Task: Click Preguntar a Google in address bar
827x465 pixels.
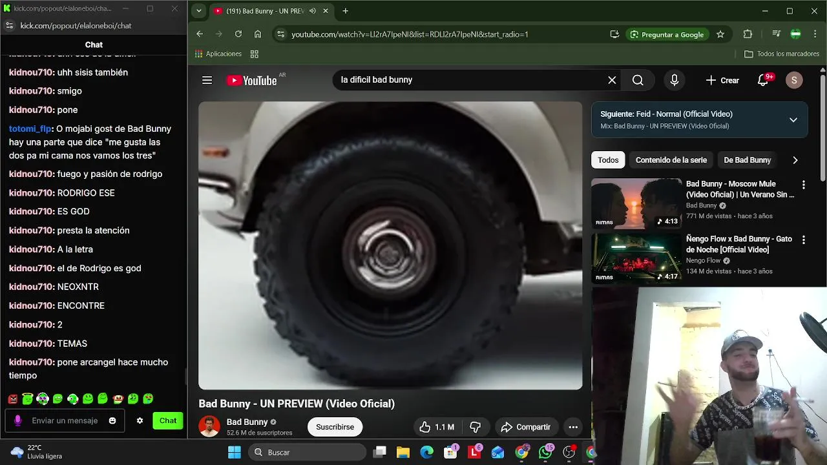Action: pyautogui.click(x=667, y=34)
